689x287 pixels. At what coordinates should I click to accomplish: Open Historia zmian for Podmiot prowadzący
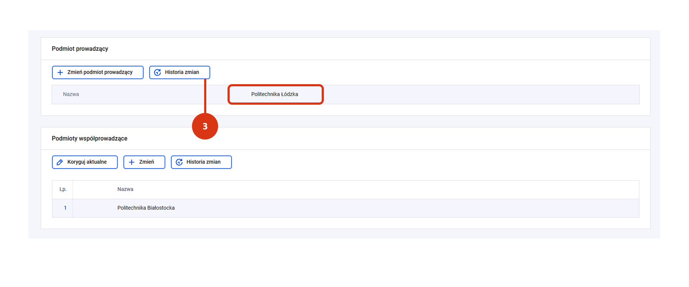point(180,72)
